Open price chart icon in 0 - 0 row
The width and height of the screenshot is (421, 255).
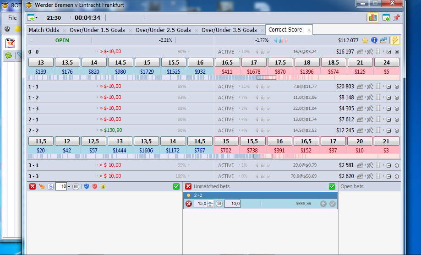tap(360, 52)
